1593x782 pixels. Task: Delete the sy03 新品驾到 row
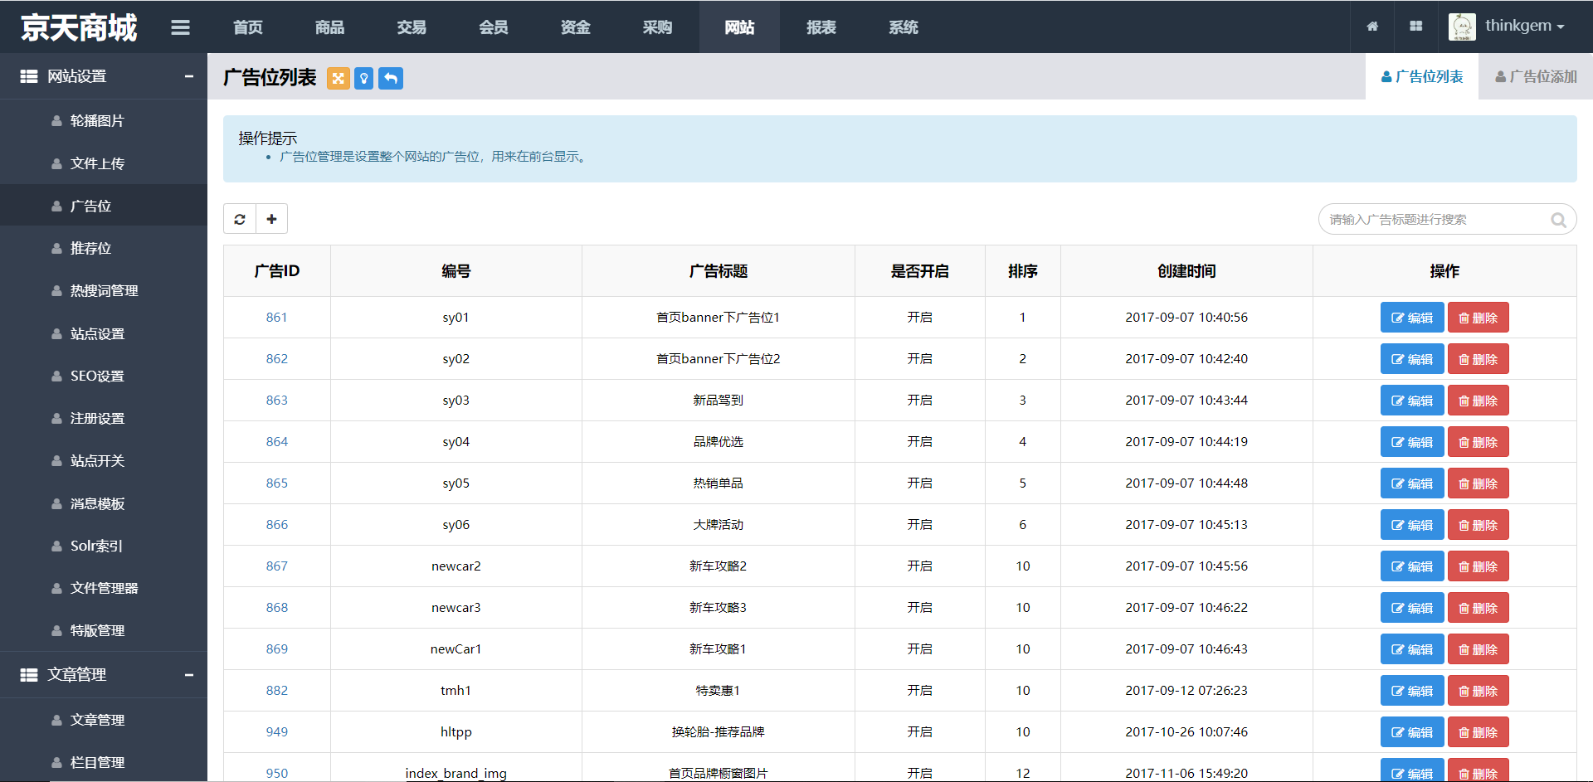1479,401
